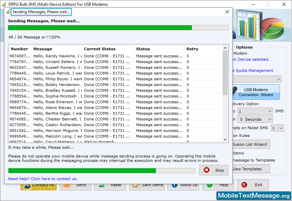Select the row for Rose Emerson message

[116, 102]
